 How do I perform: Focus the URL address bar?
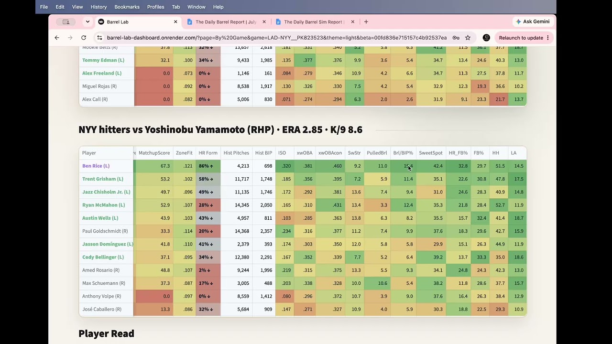point(276,38)
